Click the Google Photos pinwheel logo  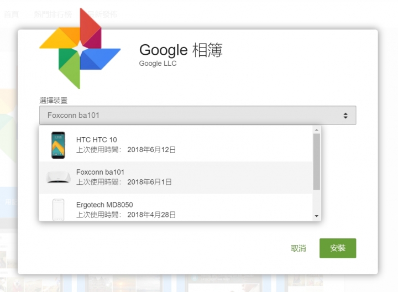pyautogui.click(x=80, y=49)
